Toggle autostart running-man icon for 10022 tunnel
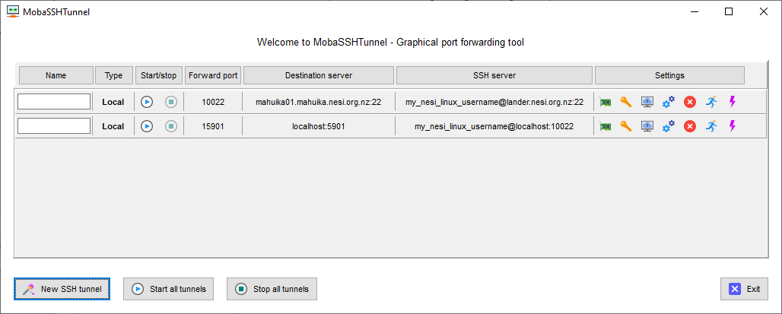This screenshot has width=782, height=314. (x=711, y=102)
